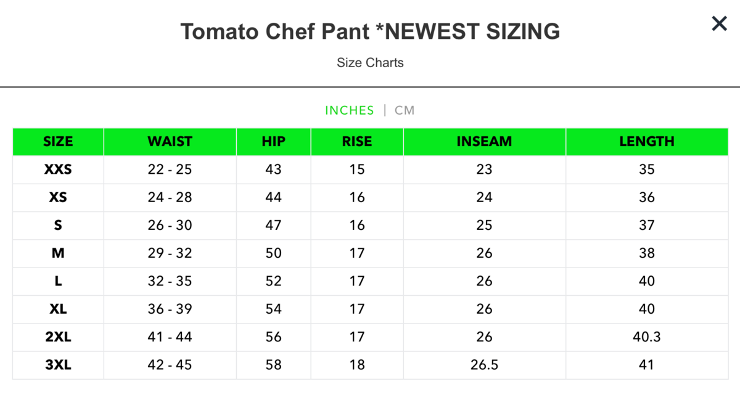Click the LENGTH column header
The image size is (740, 416).
[x=646, y=141]
